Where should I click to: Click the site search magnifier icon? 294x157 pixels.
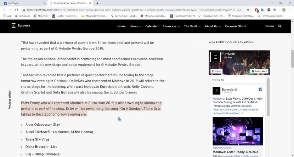pyautogui.click(x=279, y=26)
